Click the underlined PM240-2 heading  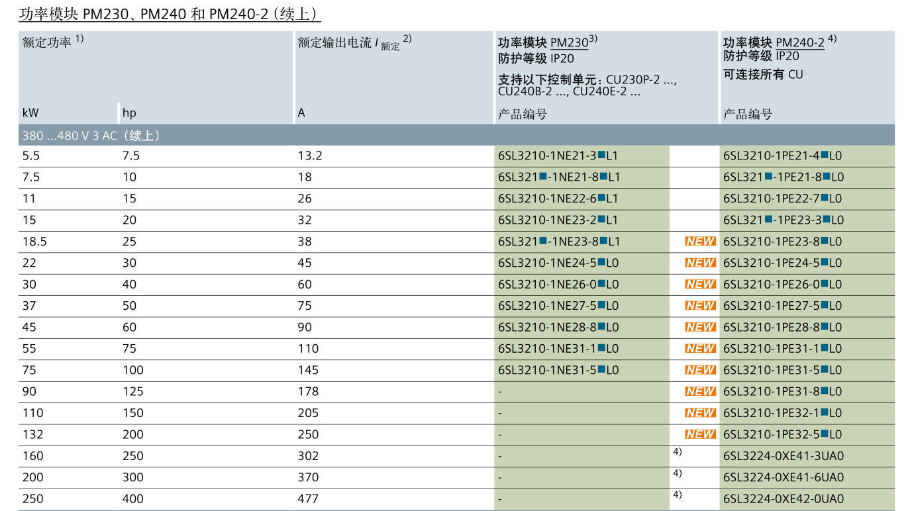[799, 43]
